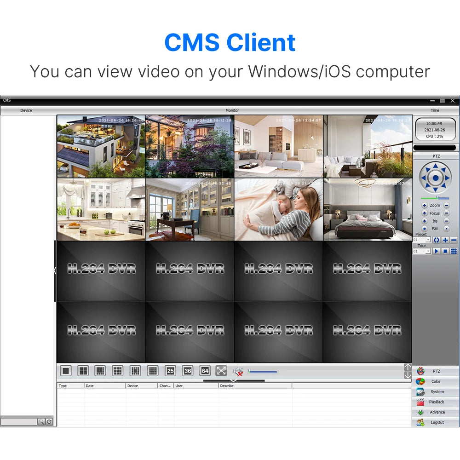Collapse the device panel using left-edge arrow
The width and height of the screenshot is (460, 460).
tap(55, 270)
